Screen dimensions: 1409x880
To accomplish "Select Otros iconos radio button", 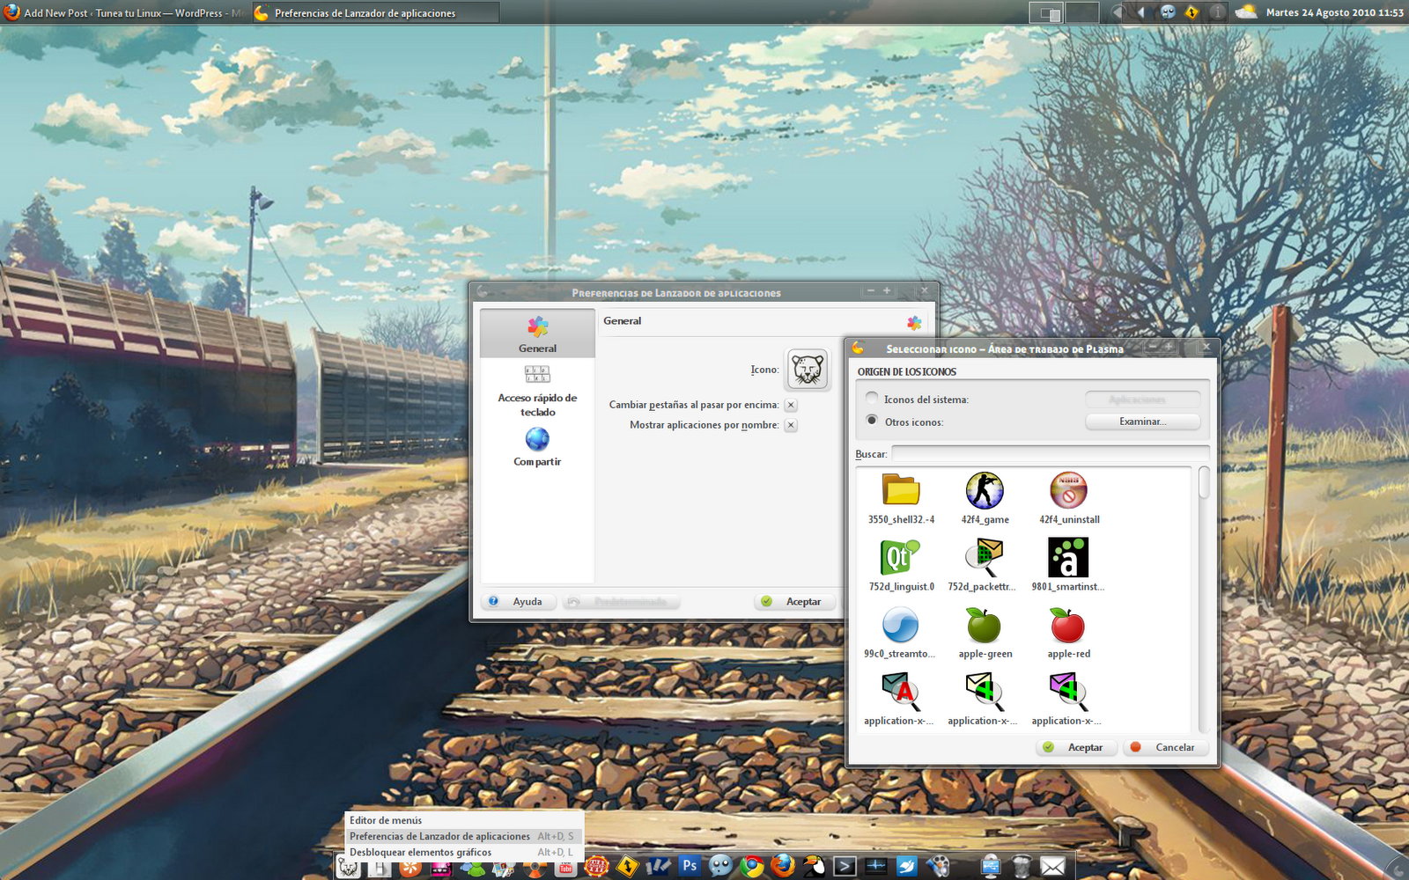I will point(872,421).
